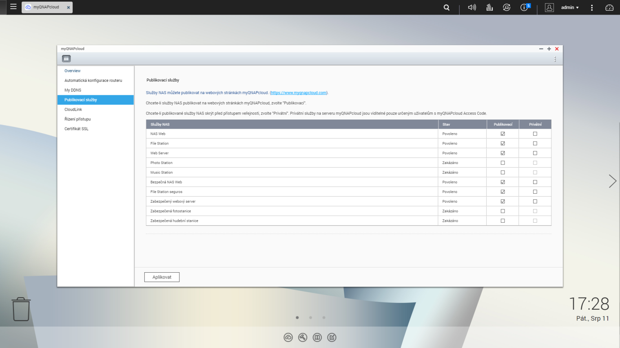Viewport: 620px width, 348px height.
Task: Click the desktop clock showing 17:28
Action: click(589, 304)
